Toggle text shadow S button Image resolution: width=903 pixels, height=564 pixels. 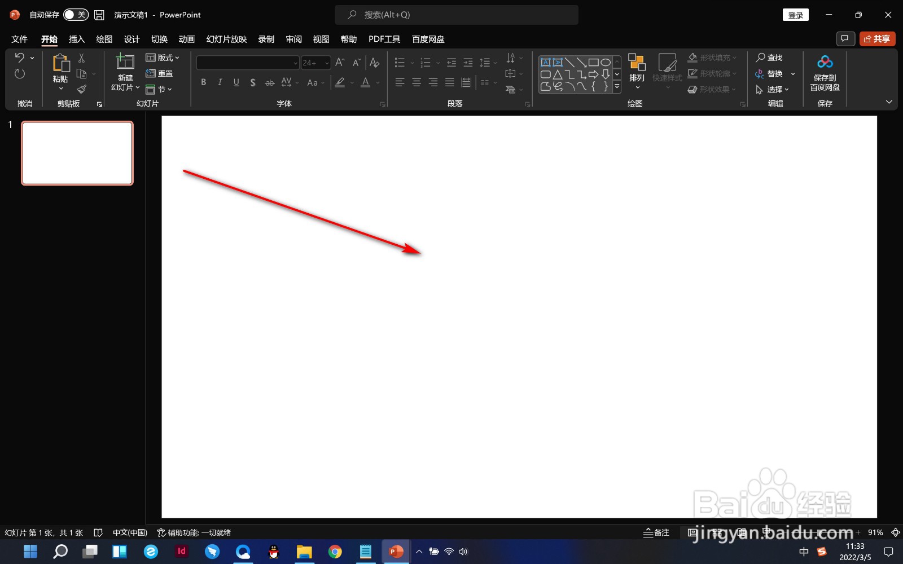[x=253, y=82]
